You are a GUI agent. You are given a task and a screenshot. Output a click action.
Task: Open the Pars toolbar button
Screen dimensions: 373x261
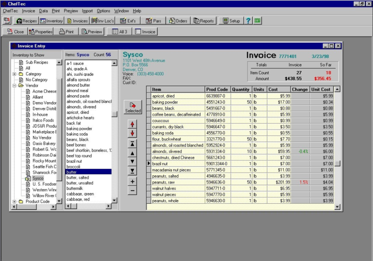153,21
